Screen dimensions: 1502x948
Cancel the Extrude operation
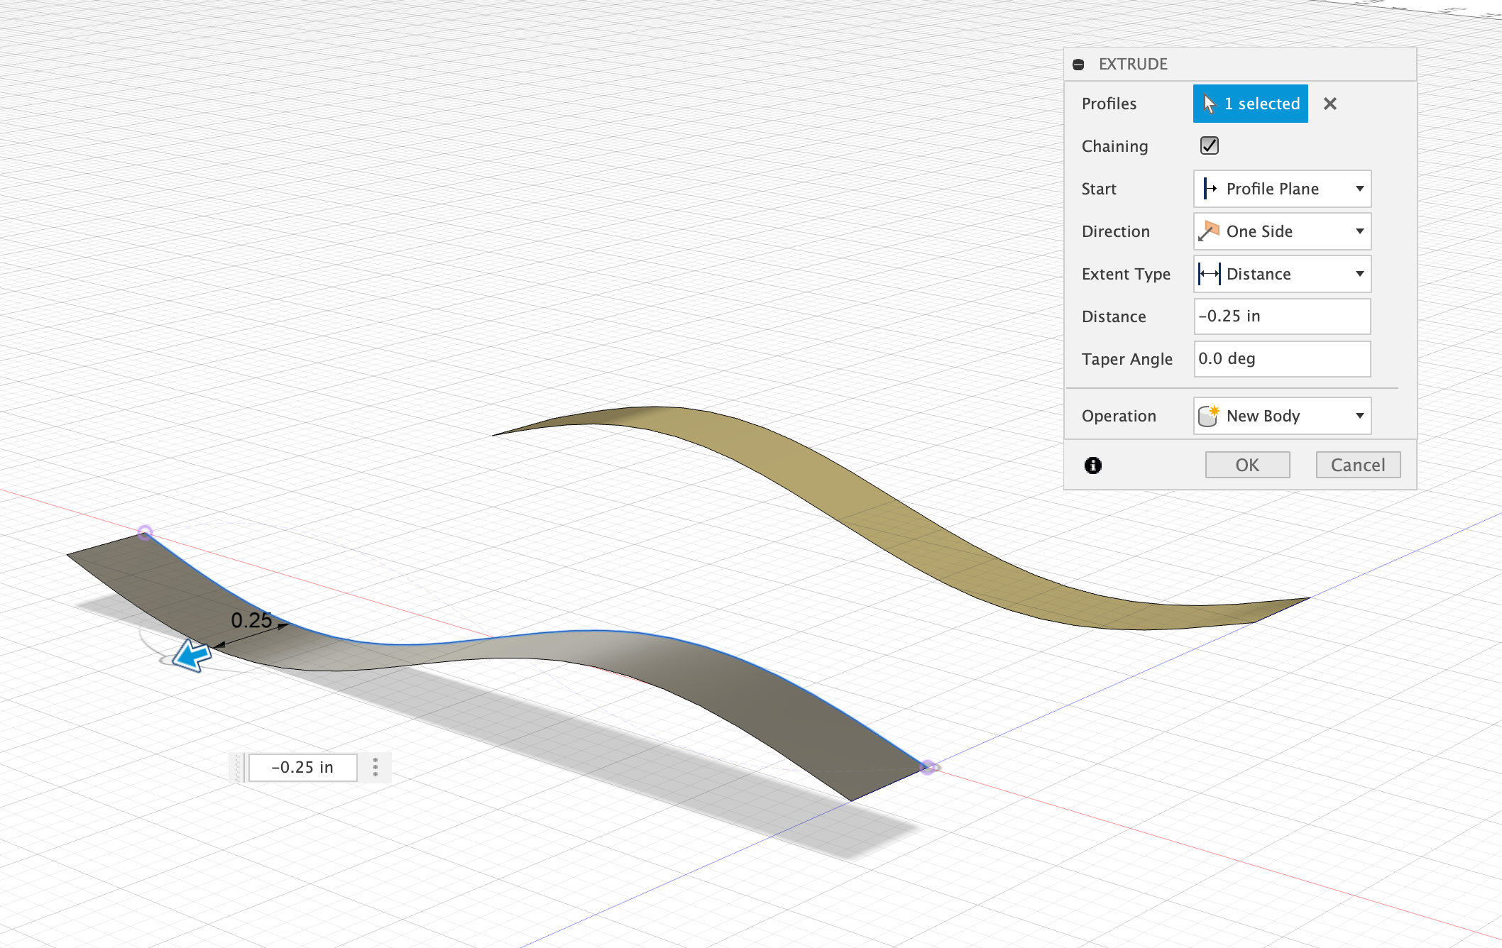(1357, 464)
